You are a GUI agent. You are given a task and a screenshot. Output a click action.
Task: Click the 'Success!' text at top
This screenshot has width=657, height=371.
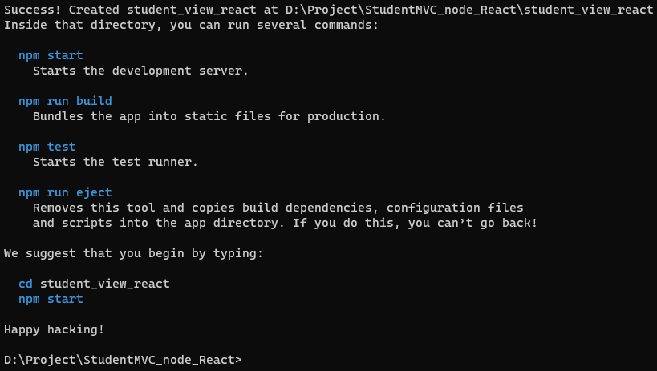pos(32,10)
